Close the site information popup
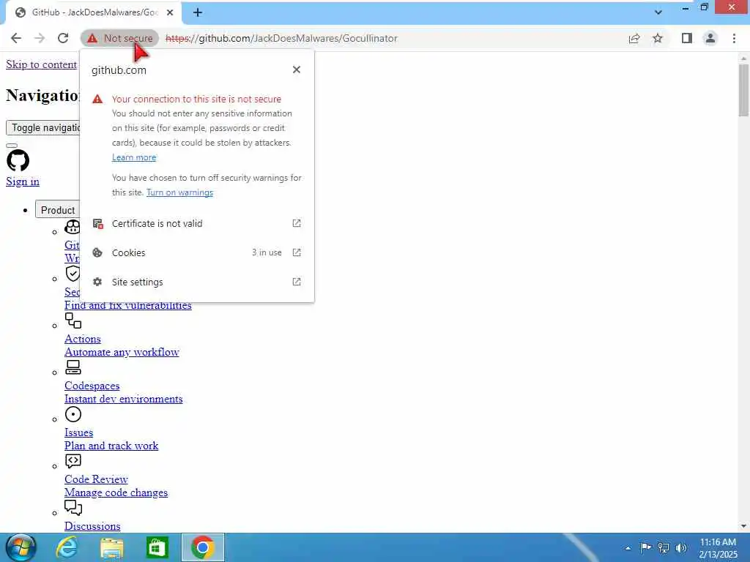The image size is (750, 562). pyautogui.click(x=297, y=70)
